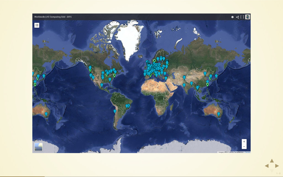Image resolution: width=283 pixels, height=177 pixels.
Task: Select the green star marker in Taiwan, right side
Action: [207, 85]
